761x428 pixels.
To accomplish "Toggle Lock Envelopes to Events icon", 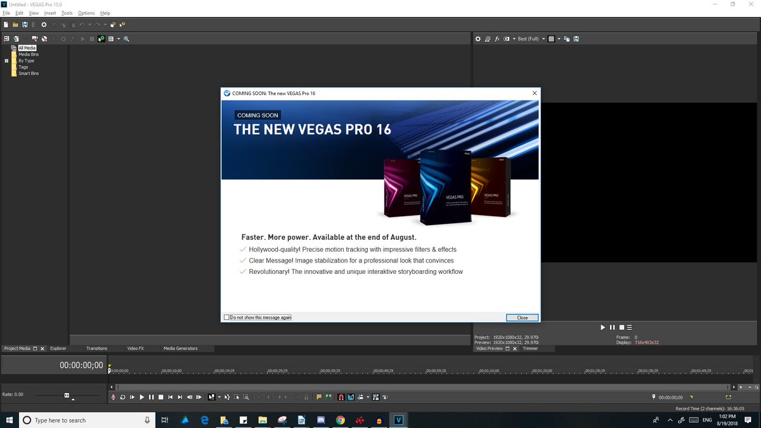I will click(x=375, y=397).
